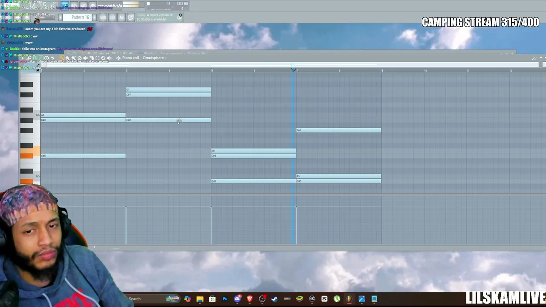
Task: Click bar 9 on the timeline ruler
Action: click(382, 70)
